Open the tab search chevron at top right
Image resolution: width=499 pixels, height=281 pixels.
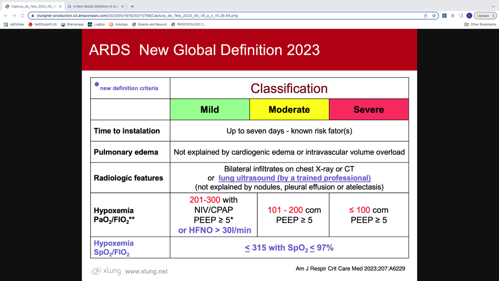[493, 6]
